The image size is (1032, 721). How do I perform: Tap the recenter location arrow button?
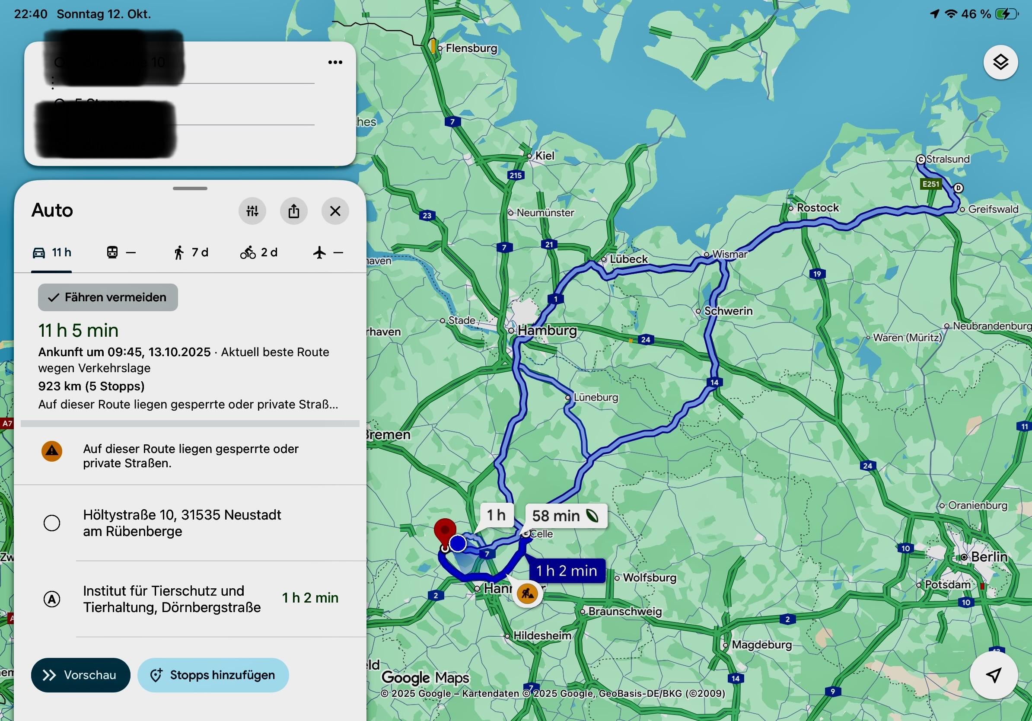(x=994, y=674)
